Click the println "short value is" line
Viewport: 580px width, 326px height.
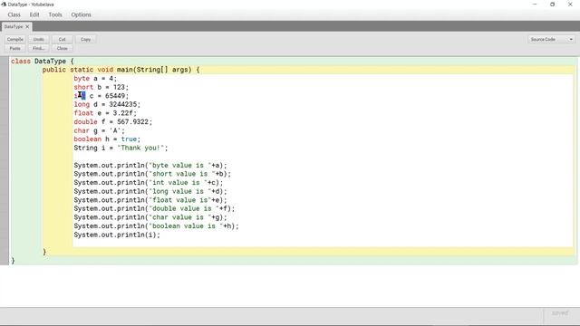[x=152, y=174]
